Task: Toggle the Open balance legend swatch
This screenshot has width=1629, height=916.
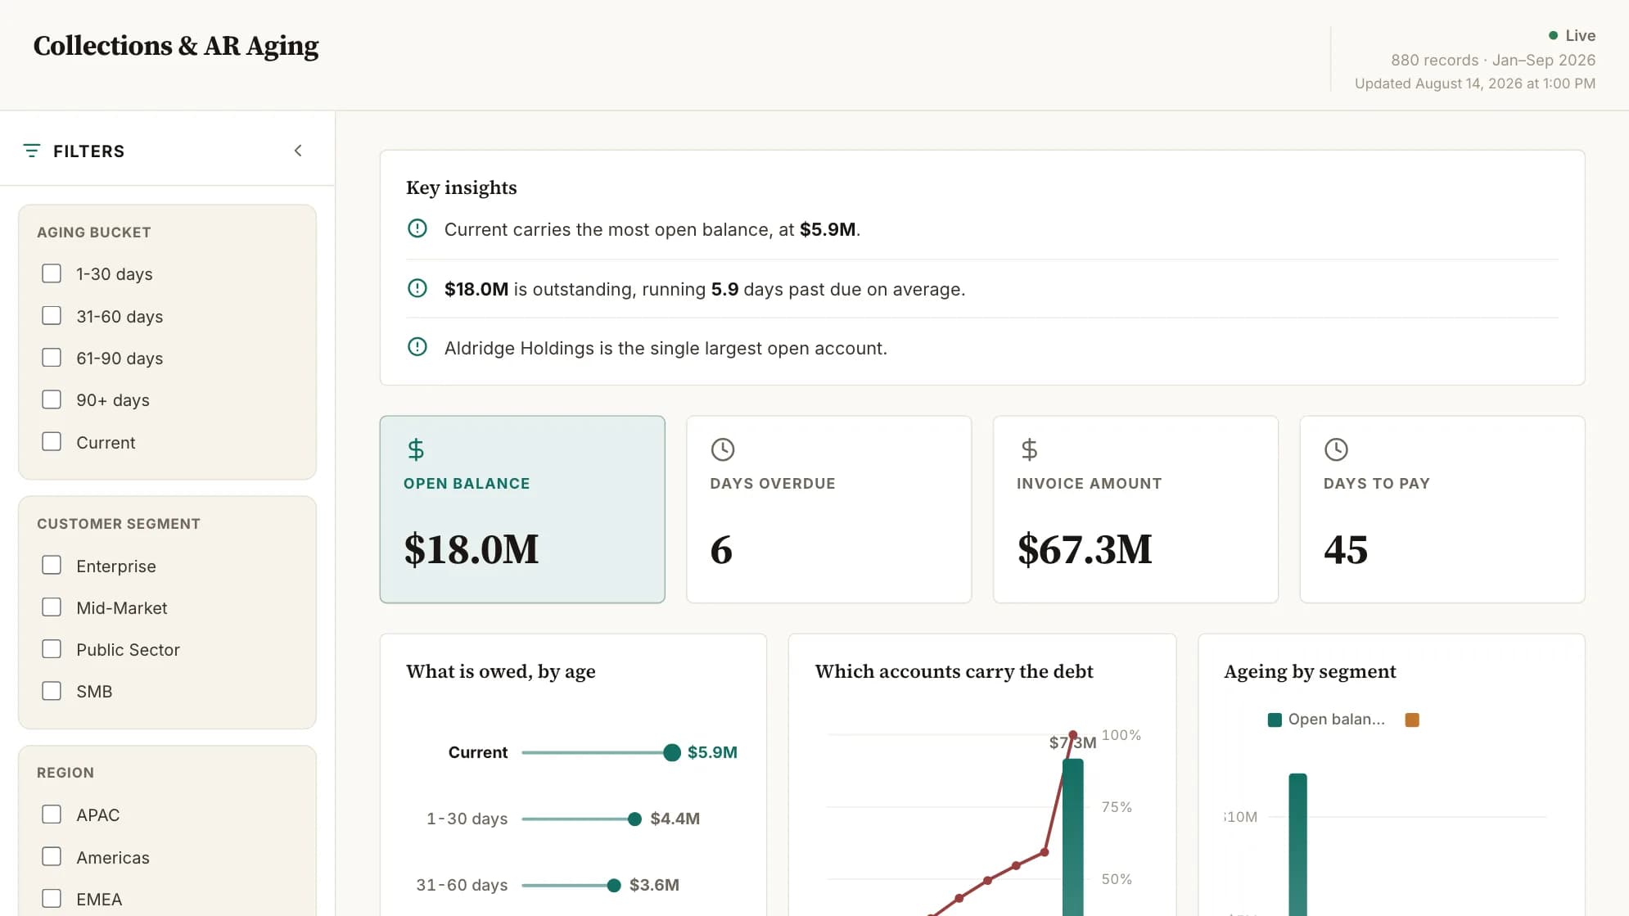Action: point(1275,720)
